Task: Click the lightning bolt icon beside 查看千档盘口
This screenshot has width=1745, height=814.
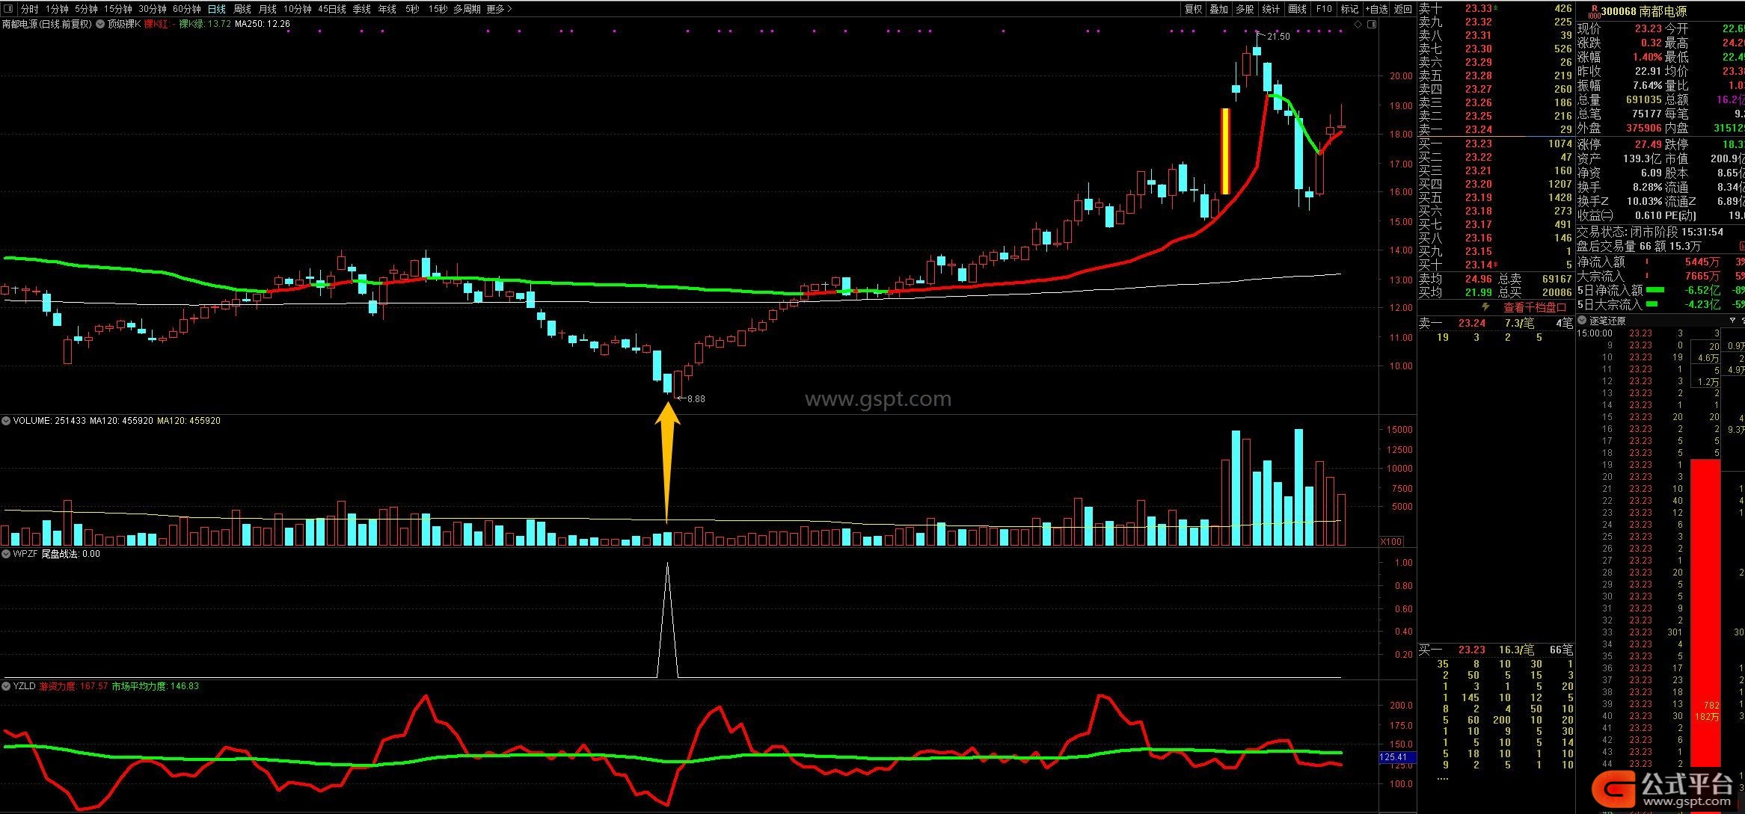Action: (1485, 307)
